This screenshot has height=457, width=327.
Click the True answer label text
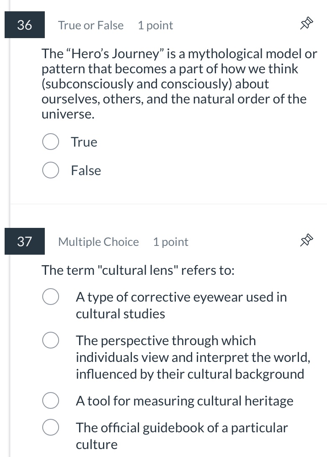tap(84, 142)
